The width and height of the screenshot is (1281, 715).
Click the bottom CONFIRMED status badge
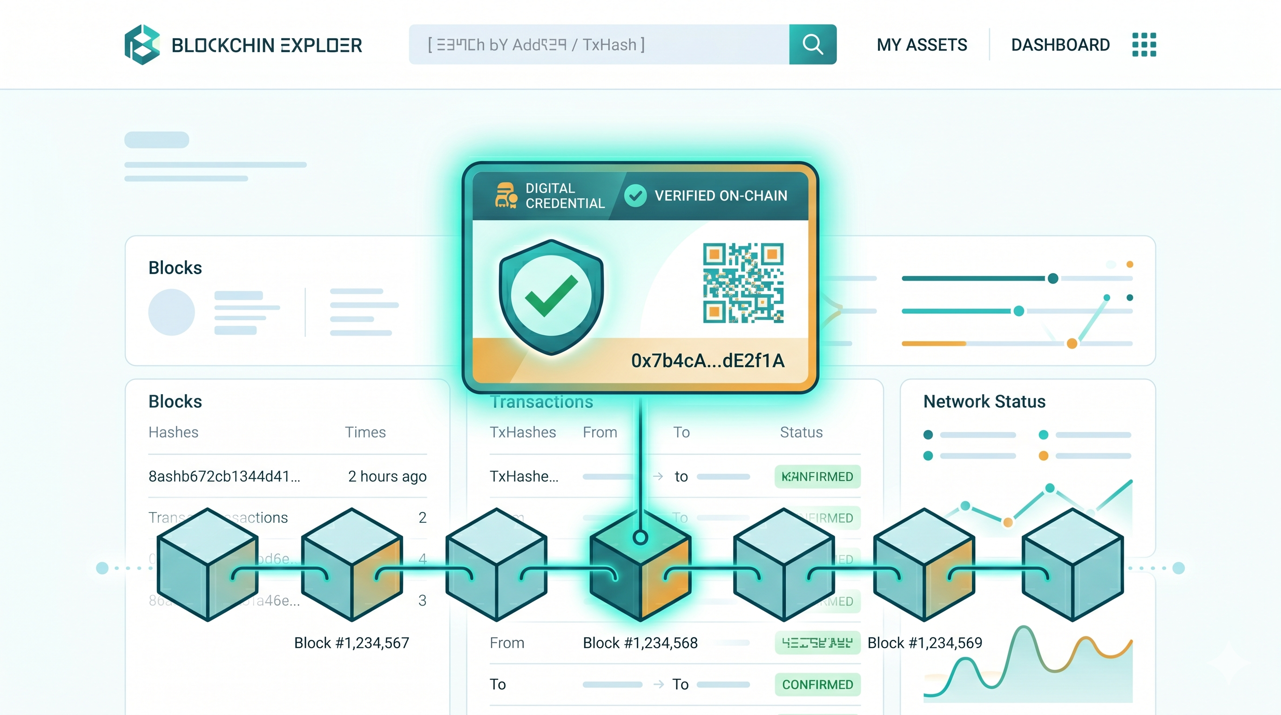pyautogui.click(x=817, y=685)
